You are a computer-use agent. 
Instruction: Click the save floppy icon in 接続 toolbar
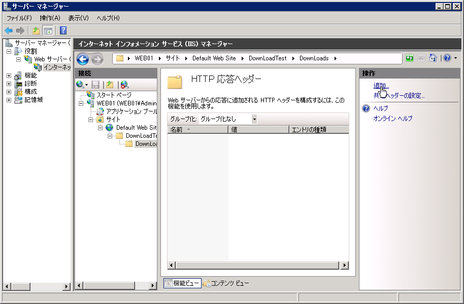pos(95,85)
